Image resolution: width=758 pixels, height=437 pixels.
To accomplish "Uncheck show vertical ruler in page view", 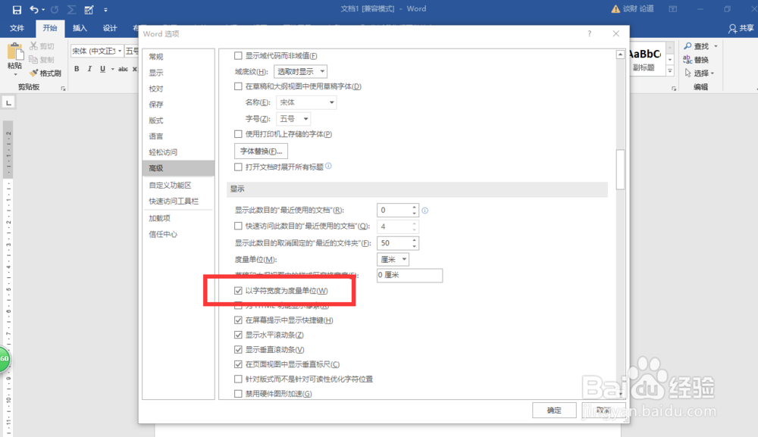I will (x=238, y=364).
